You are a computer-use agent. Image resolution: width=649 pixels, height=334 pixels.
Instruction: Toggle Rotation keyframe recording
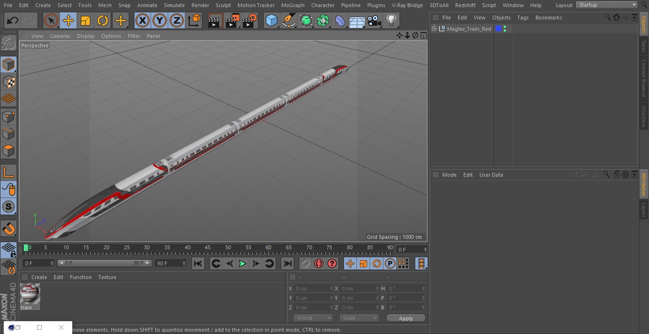(377, 263)
